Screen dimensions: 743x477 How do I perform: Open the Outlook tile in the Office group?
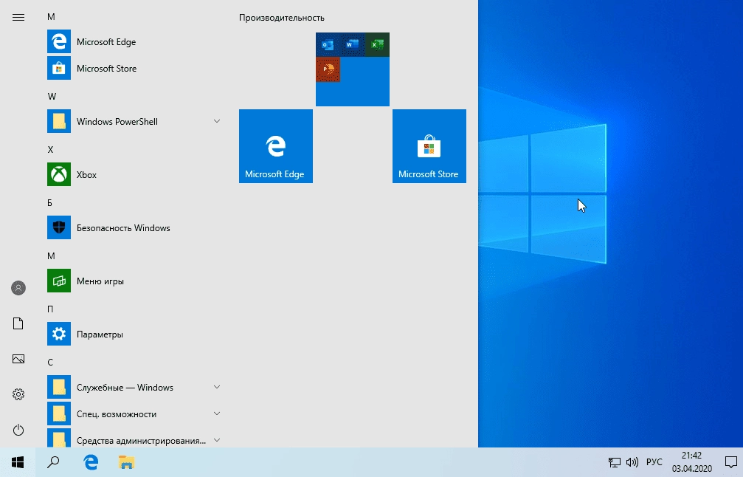pyautogui.click(x=328, y=44)
